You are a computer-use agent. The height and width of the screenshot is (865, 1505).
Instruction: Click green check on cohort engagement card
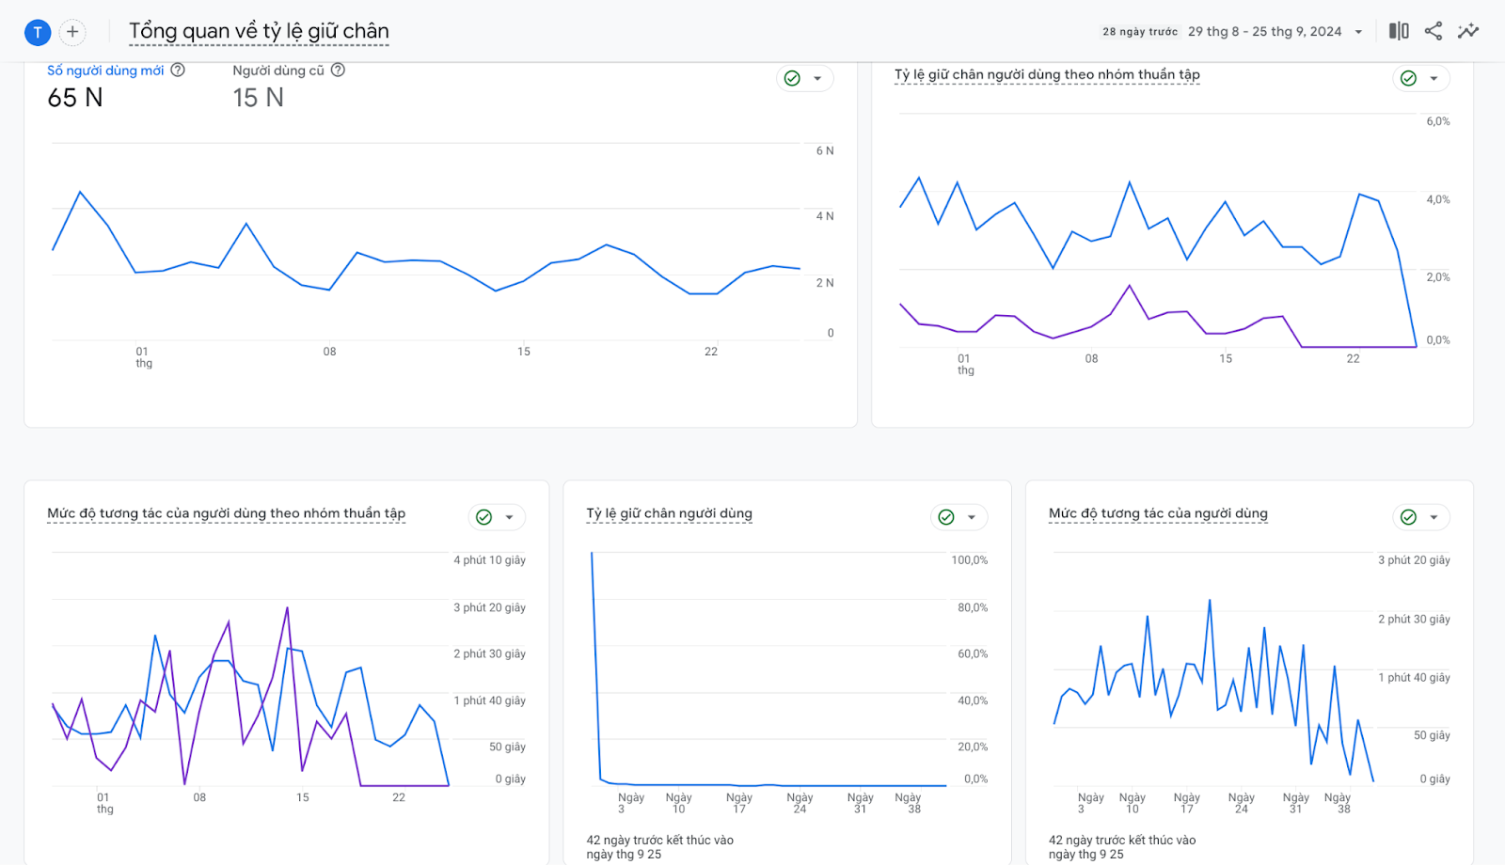tap(483, 517)
